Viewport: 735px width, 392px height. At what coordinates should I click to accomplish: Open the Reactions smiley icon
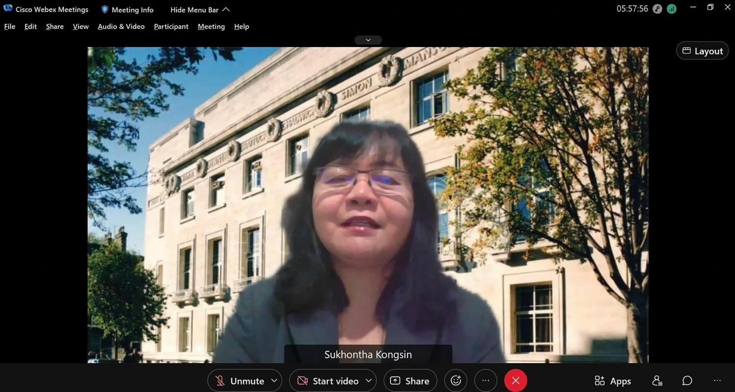[456, 381]
